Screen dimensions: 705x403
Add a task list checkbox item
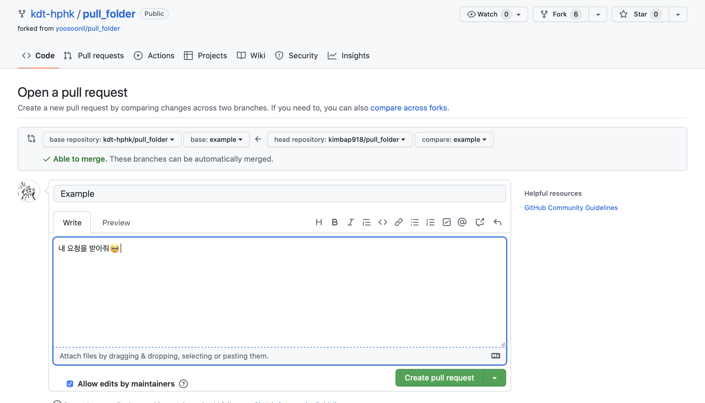(x=446, y=222)
